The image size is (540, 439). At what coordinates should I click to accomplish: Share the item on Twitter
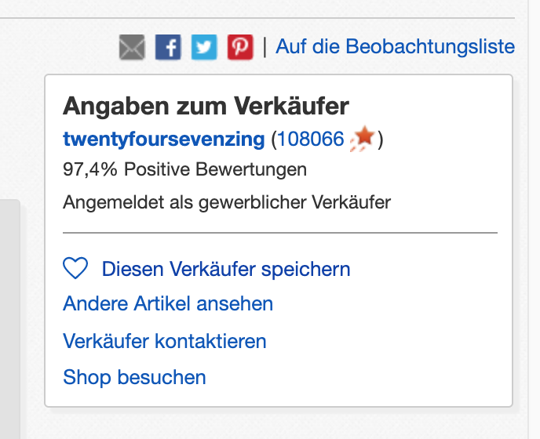pyautogui.click(x=204, y=47)
